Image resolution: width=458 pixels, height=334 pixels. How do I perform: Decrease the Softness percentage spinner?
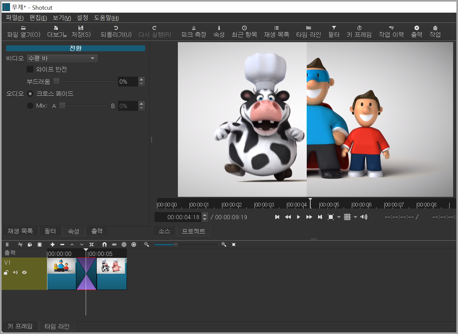point(141,84)
